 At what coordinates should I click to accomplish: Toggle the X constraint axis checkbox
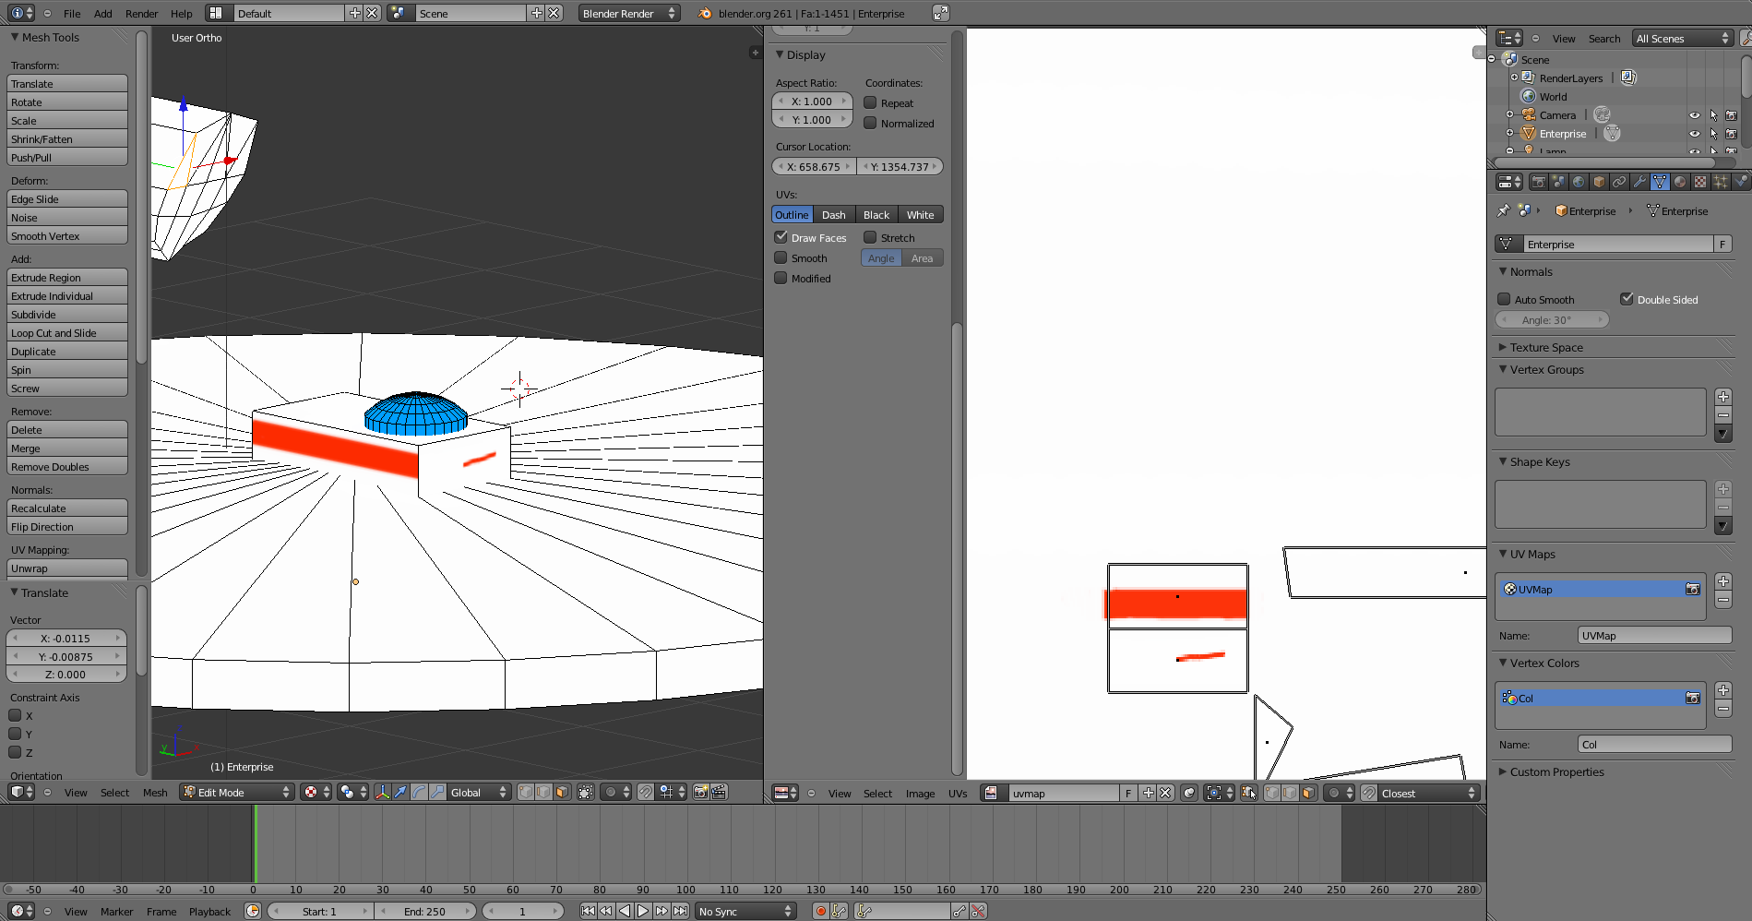[x=15, y=715]
